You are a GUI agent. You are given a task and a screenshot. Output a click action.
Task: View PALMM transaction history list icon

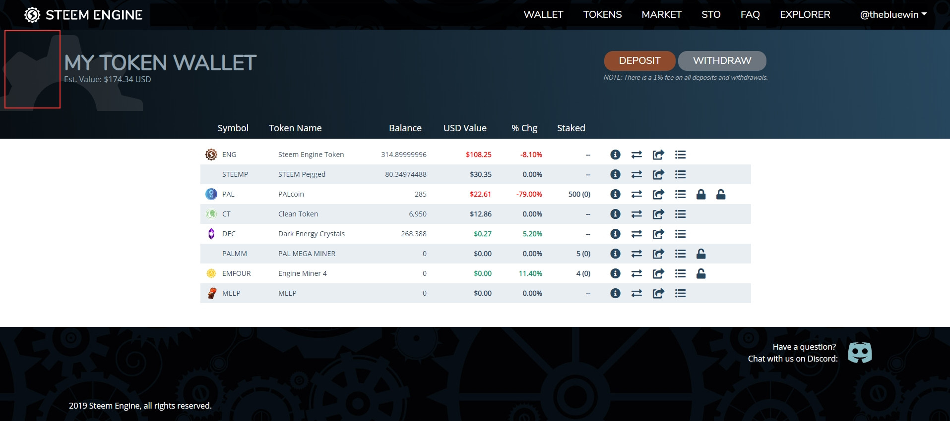[680, 254]
